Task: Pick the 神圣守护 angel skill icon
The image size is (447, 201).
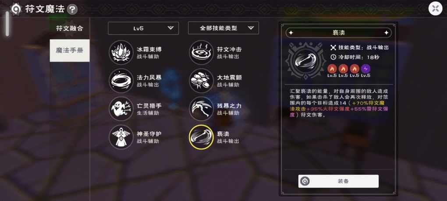Action: point(121,137)
